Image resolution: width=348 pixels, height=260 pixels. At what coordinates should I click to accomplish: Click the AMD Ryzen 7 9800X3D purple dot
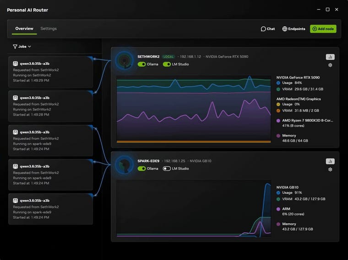pyautogui.click(x=278, y=121)
